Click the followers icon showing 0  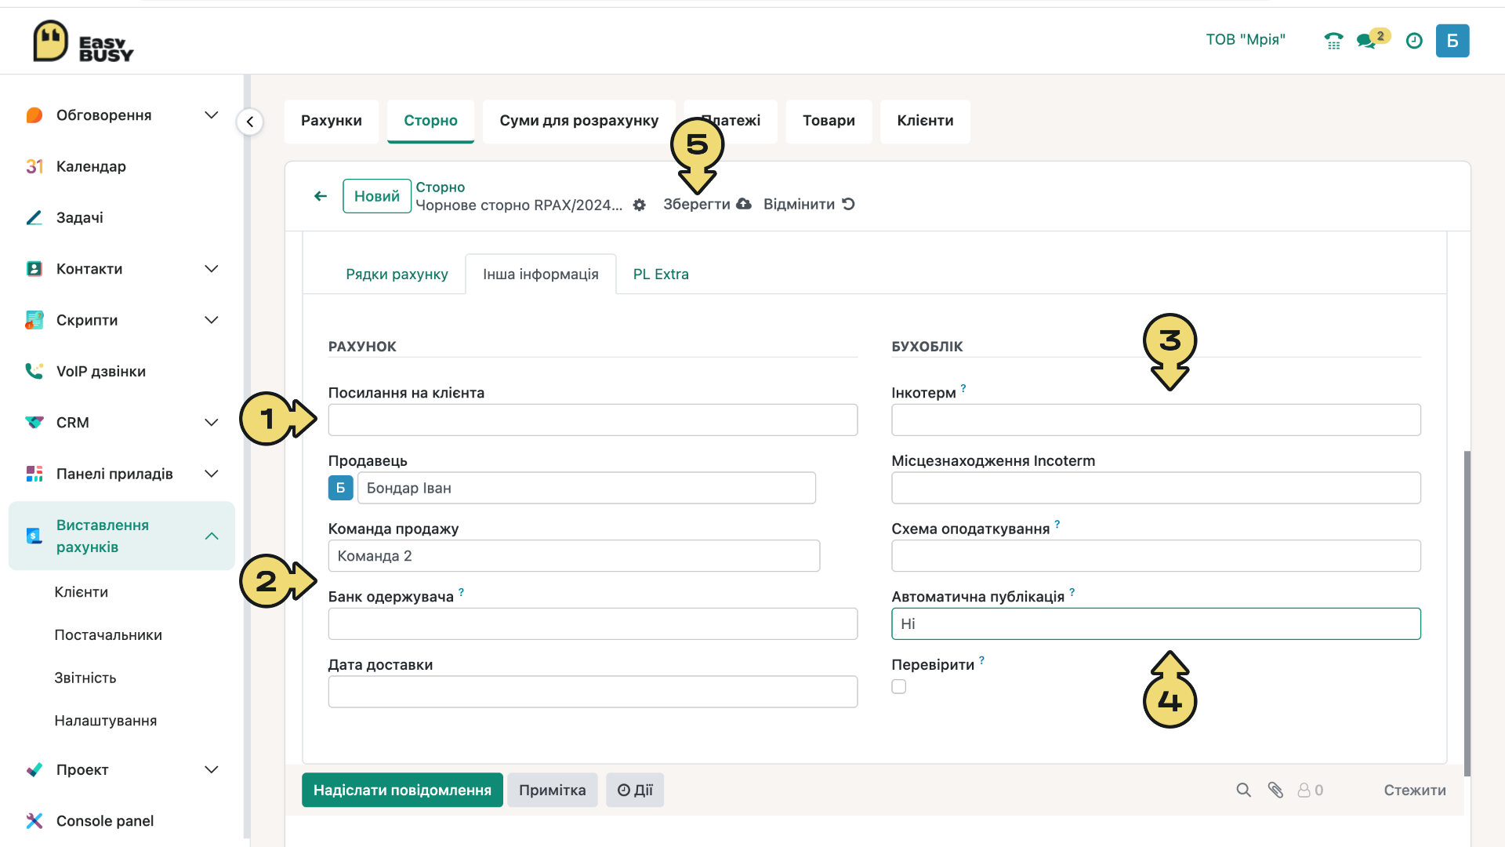1311,791
